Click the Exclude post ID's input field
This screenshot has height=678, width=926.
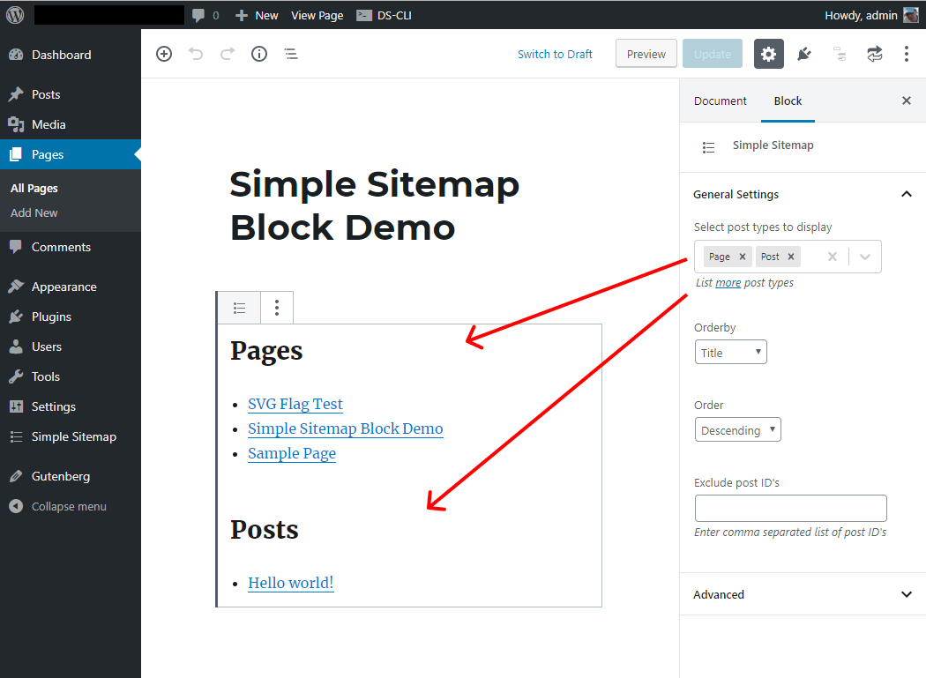pyautogui.click(x=790, y=509)
